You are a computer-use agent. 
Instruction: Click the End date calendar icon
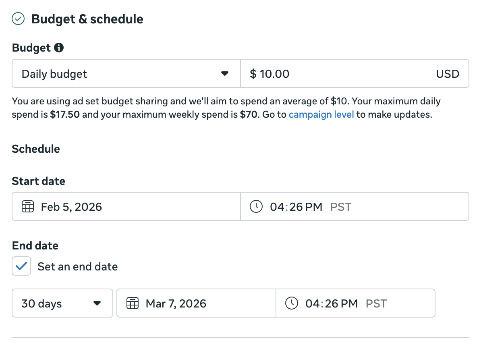pos(133,303)
